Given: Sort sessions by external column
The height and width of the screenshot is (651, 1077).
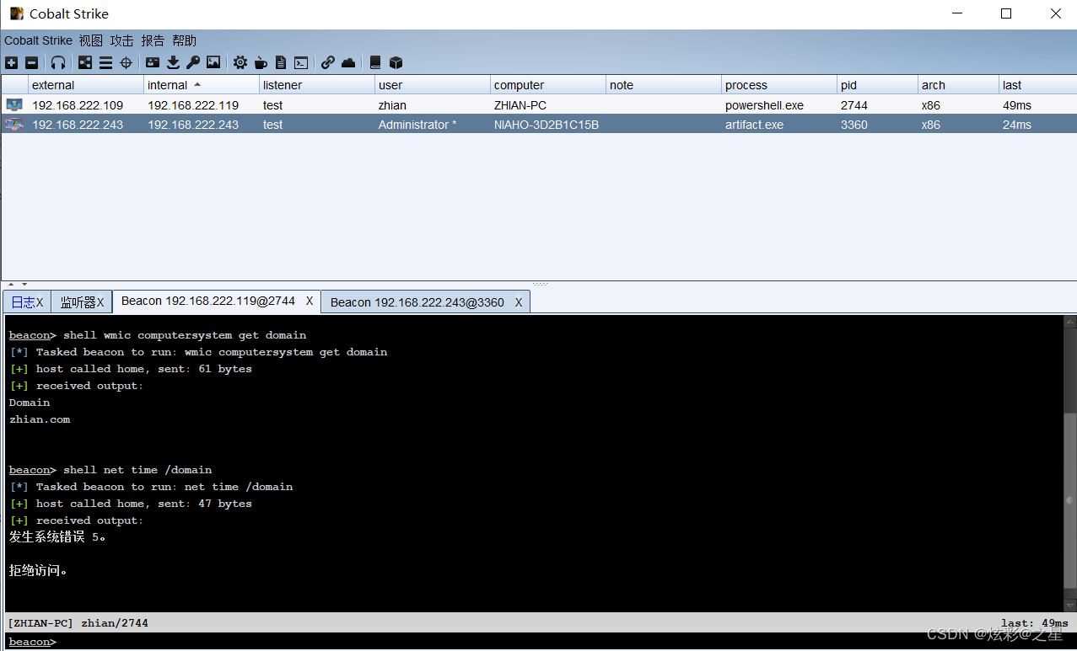Looking at the screenshot, I should (x=86, y=85).
